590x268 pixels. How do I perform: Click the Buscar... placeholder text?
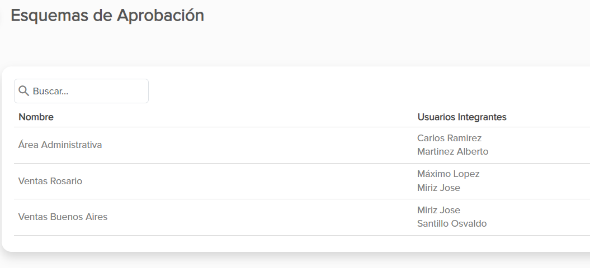(50, 91)
